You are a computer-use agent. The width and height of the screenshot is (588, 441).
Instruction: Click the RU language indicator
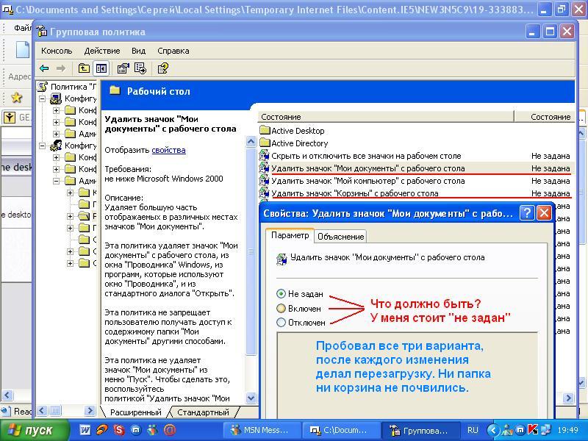[x=473, y=430]
